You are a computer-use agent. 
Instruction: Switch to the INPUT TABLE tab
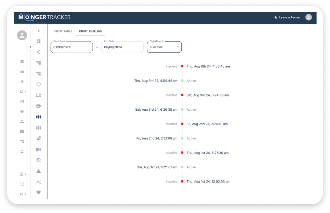(x=63, y=31)
